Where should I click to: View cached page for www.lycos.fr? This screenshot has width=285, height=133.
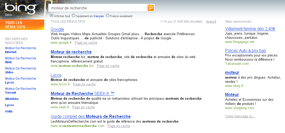[84, 84]
